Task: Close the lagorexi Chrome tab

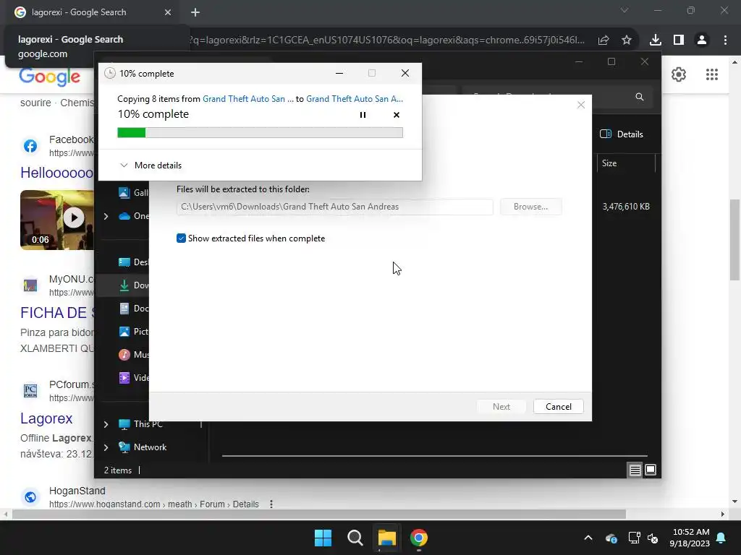Action: click(x=167, y=12)
